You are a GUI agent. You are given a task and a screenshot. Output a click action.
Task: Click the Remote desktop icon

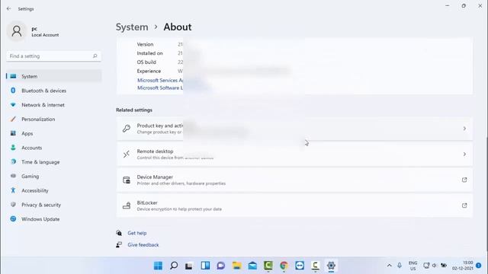click(127, 154)
